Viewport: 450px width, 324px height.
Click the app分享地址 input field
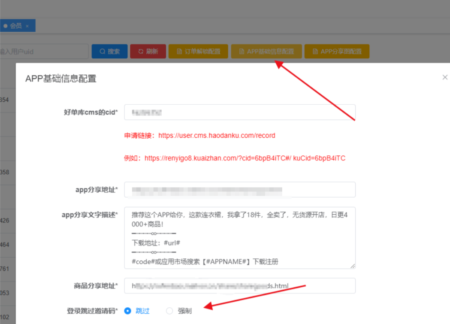click(x=239, y=190)
